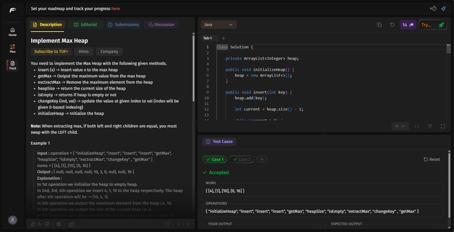Go to Home in the sidebar
454x232 pixels.
tap(12, 32)
